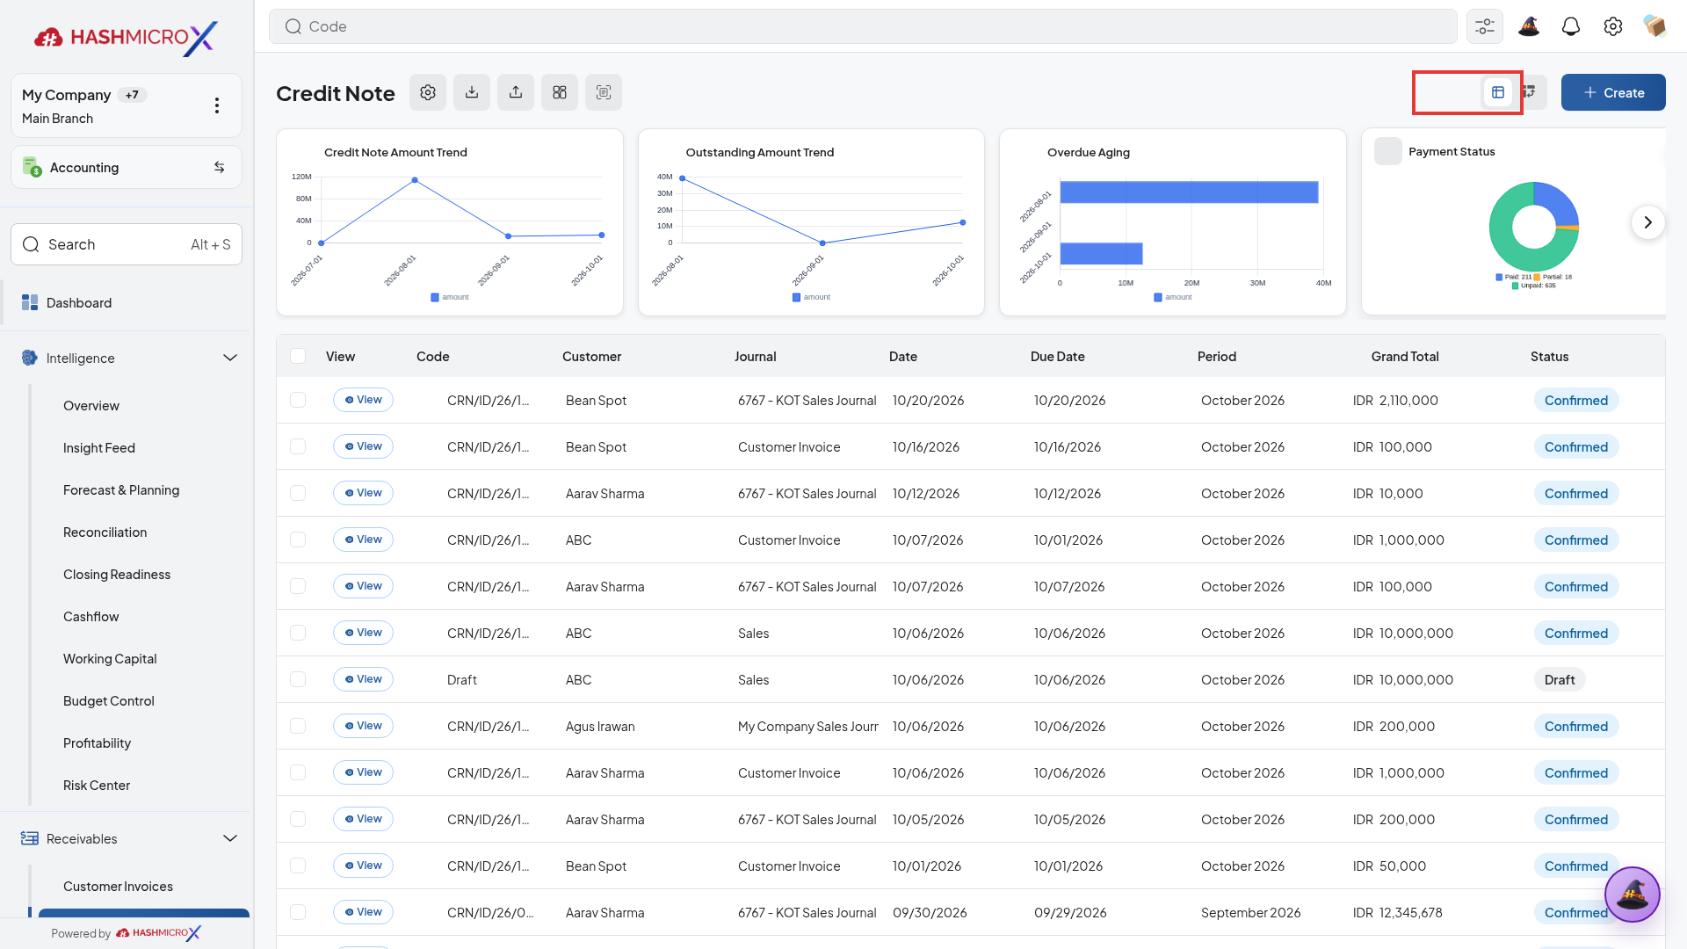Image resolution: width=1687 pixels, height=949 pixels.
Task: Go to Cashflow menu item
Action: coord(91,616)
